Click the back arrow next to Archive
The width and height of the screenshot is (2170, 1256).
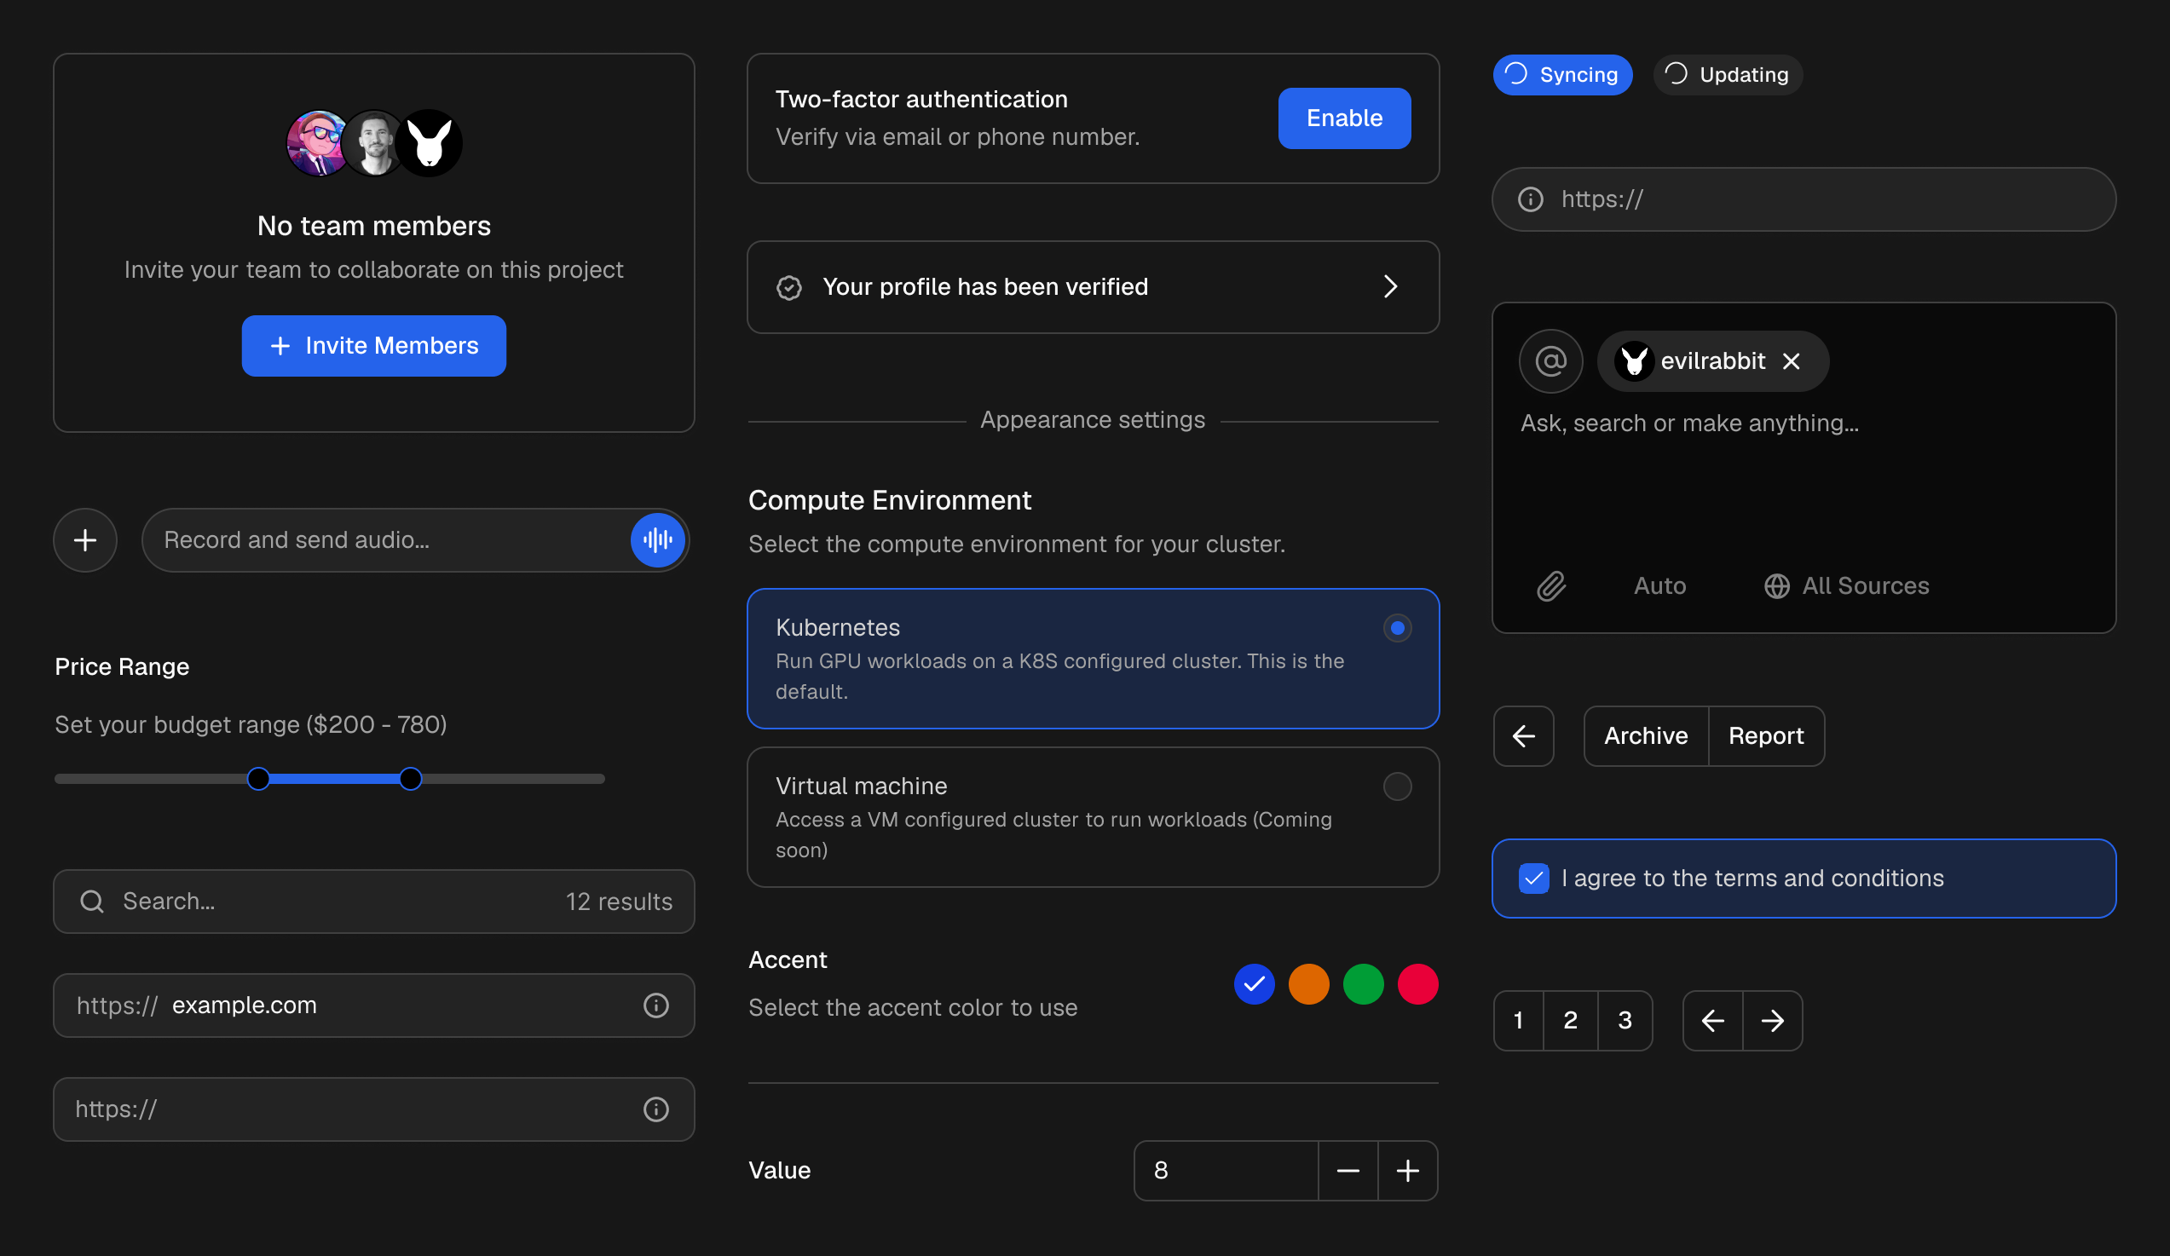click(x=1523, y=736)
